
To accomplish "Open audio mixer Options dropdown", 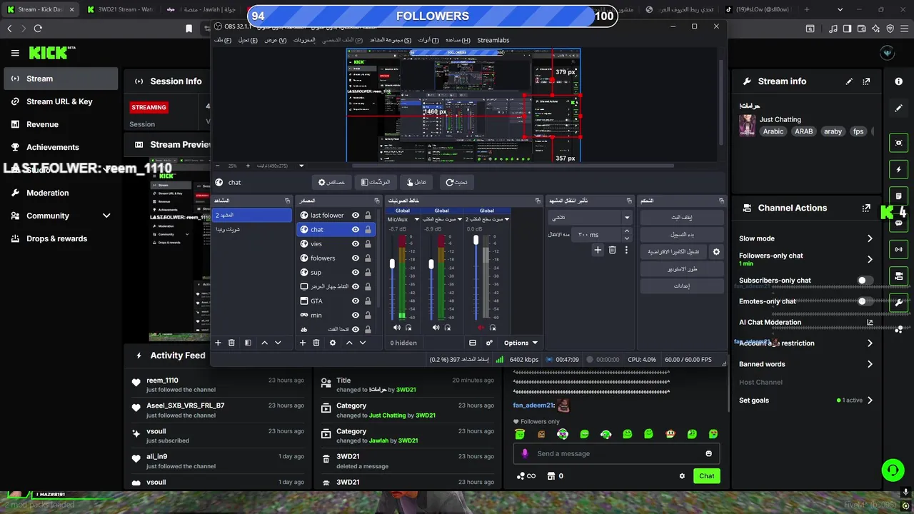I will (x=521, y=343).
